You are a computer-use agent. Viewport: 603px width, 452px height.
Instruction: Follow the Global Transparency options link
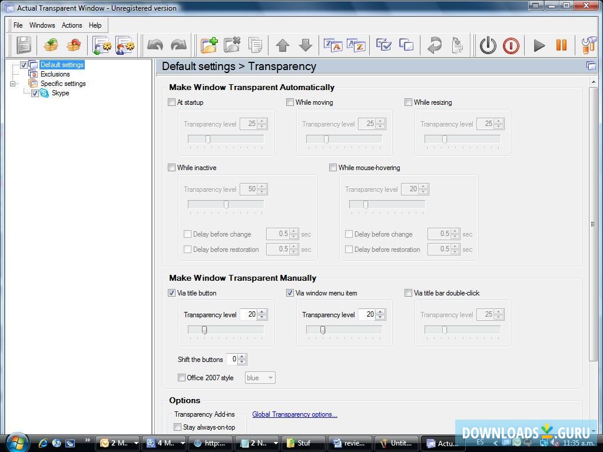tap(294, 414)
